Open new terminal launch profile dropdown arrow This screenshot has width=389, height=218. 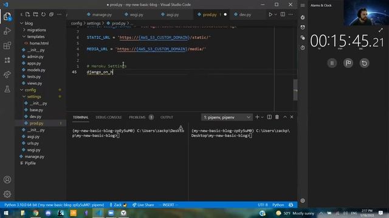coord(262,117)
